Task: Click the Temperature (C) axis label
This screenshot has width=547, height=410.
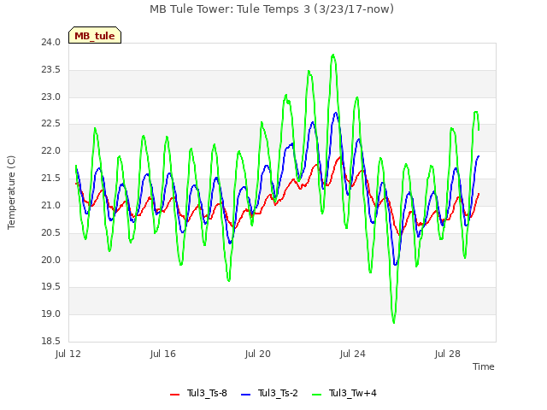Action: click(x=11, y=192)
